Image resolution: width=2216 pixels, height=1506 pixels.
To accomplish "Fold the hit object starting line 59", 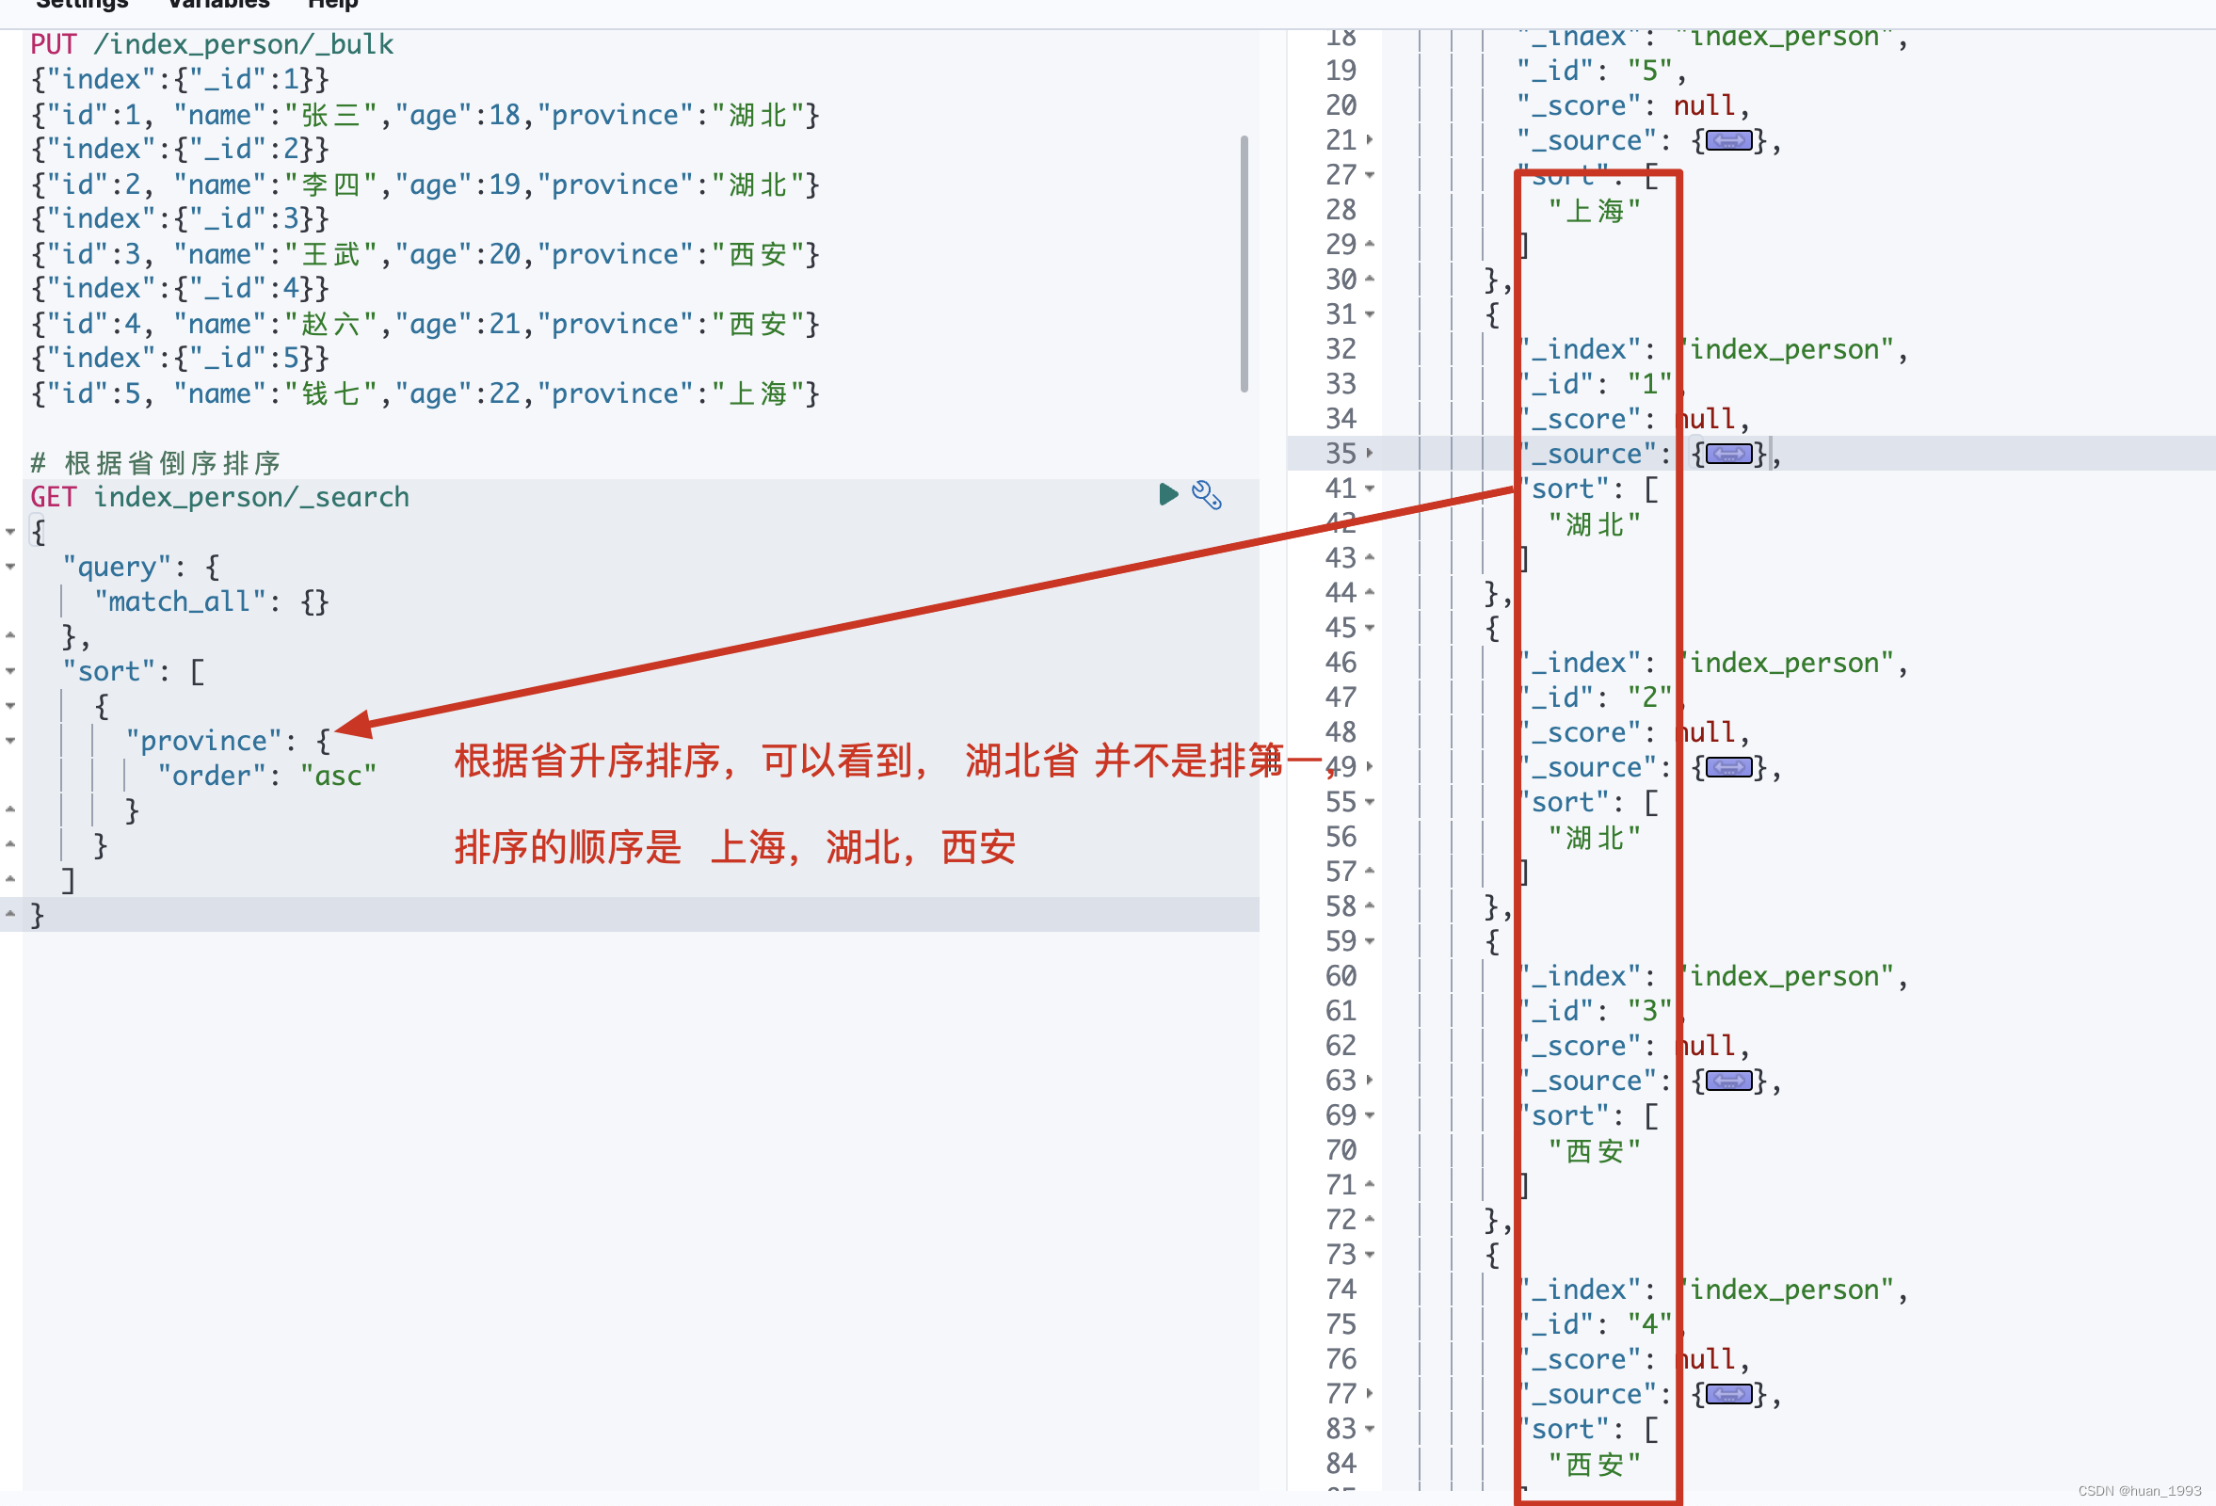I will point(1370,942).
